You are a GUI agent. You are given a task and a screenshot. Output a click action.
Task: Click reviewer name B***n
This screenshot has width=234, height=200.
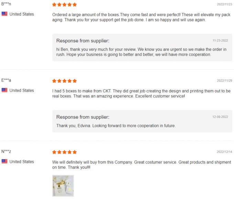pos(7,4)
